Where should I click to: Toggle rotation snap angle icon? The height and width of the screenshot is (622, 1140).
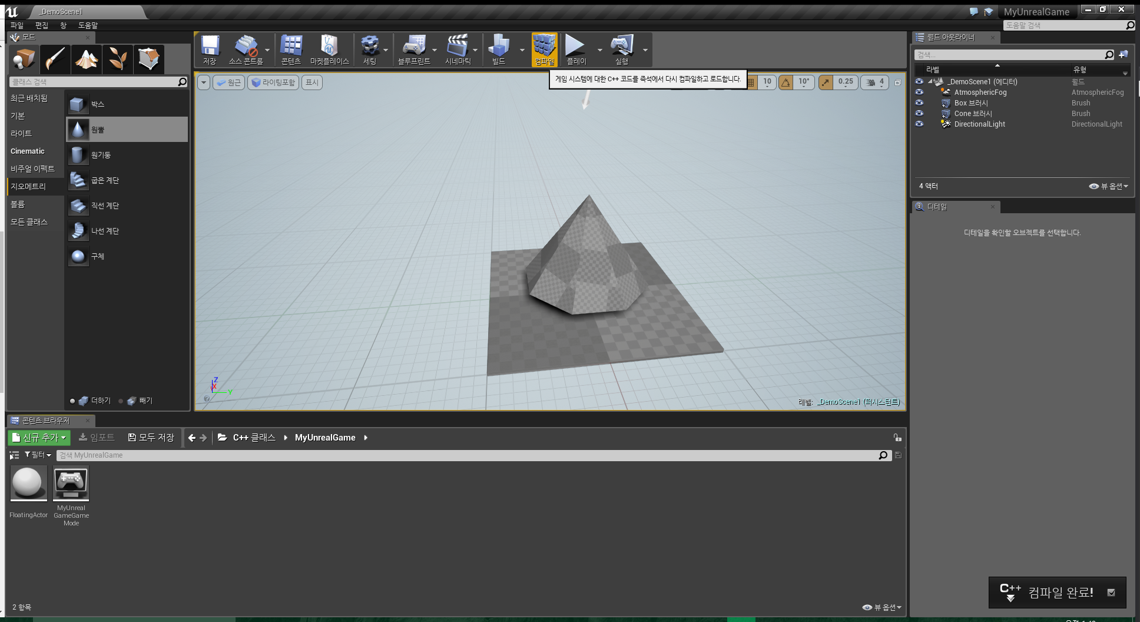click(786, 82)
